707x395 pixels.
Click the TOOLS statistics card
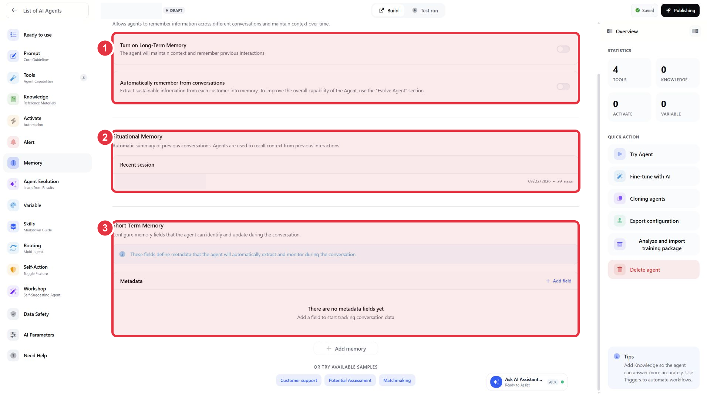tap(629, 73)
